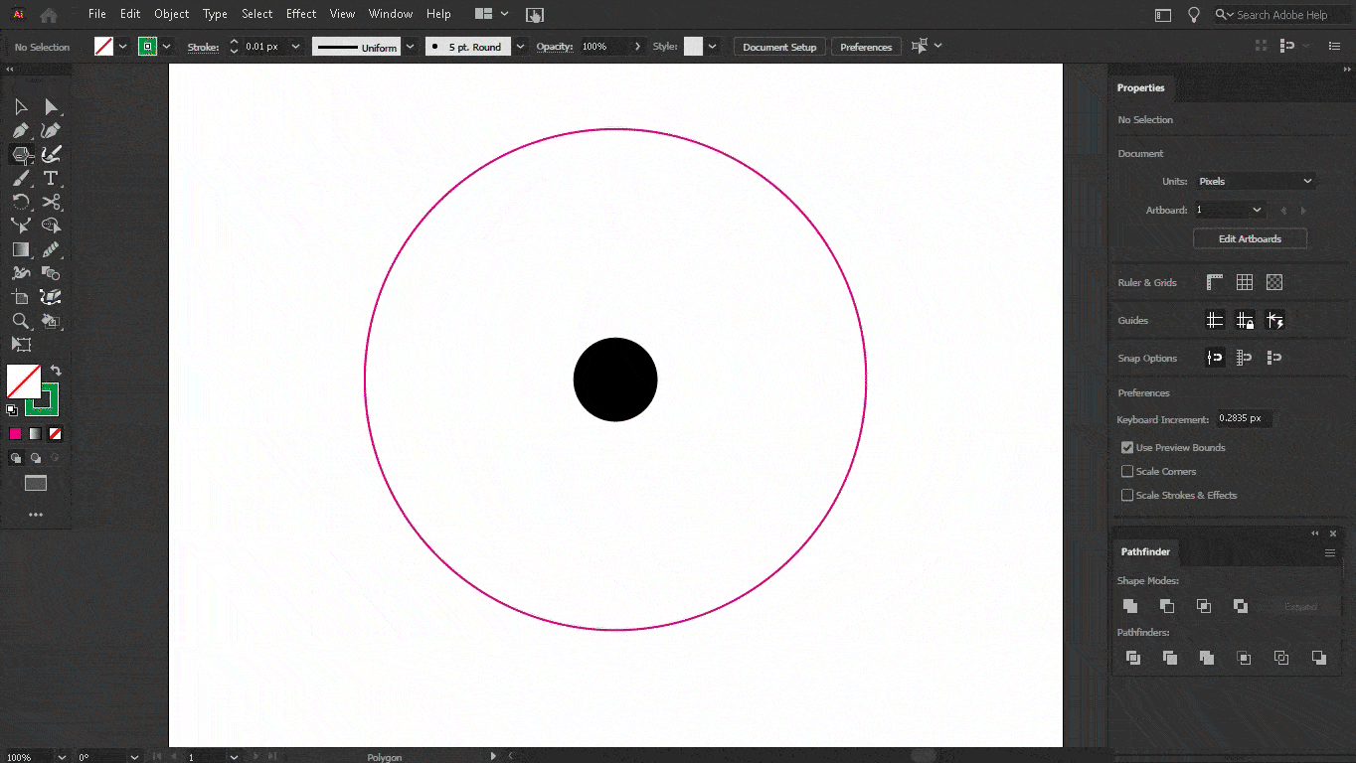Toggle the lock guides icon
The width and height of the screenshot is (1356, 763).
click(1245, 321)
